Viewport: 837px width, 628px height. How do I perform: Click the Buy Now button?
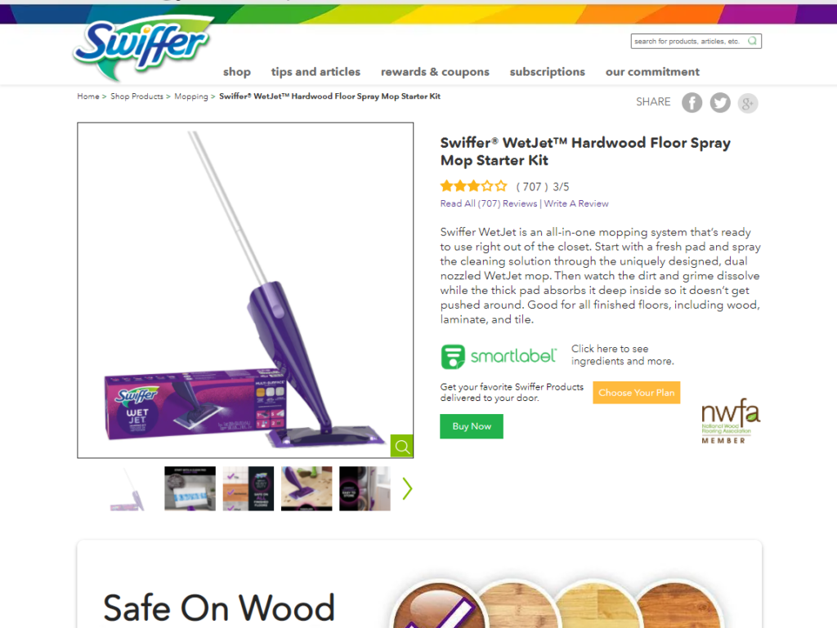472,426
